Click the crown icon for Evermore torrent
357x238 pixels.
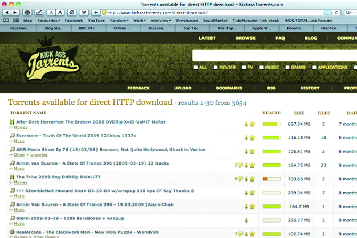point(252,138)
